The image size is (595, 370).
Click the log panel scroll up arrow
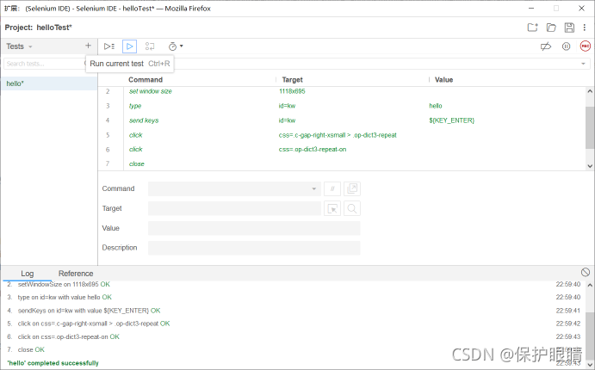590,285
